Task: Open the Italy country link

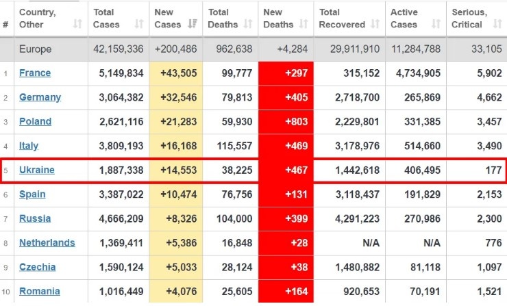Action: click(x=29, y=146)
